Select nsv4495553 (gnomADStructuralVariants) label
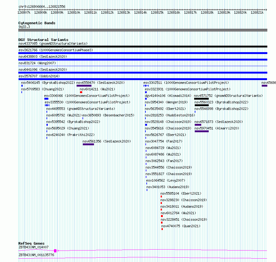 click(81, 109)
